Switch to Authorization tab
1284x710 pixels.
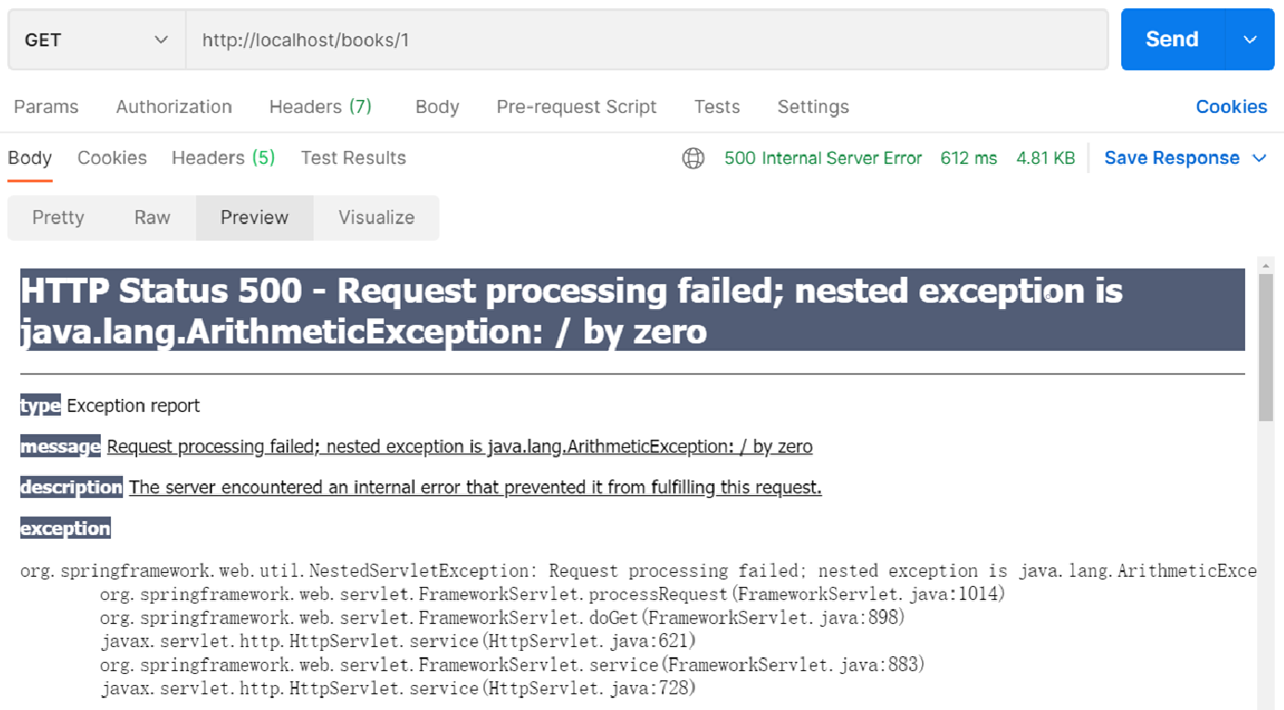(174, 106)
